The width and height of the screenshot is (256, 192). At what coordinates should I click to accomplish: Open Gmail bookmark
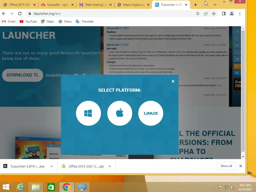click(9, 21)
